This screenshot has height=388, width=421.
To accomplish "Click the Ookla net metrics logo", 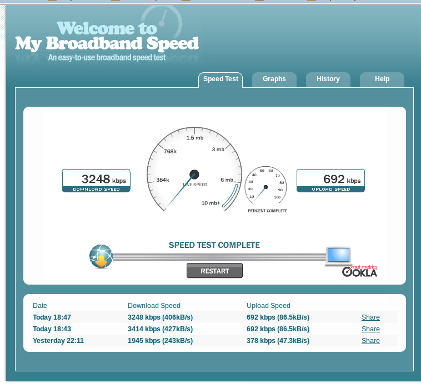I will [x=360, y=271].
